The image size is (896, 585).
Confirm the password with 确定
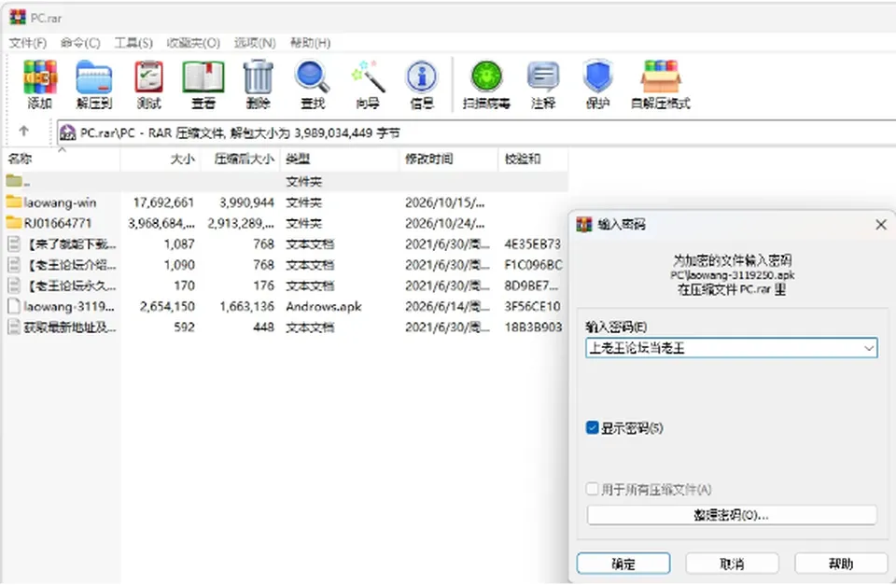point(623,564)
